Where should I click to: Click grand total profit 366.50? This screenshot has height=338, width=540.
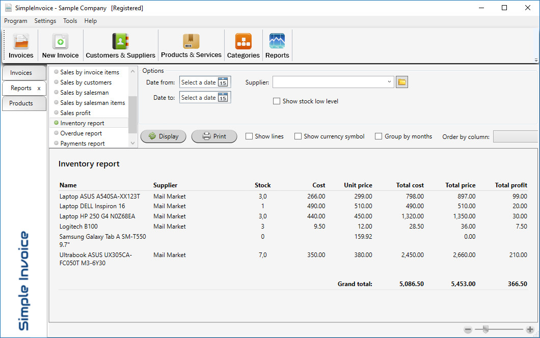tap(518, 284)
